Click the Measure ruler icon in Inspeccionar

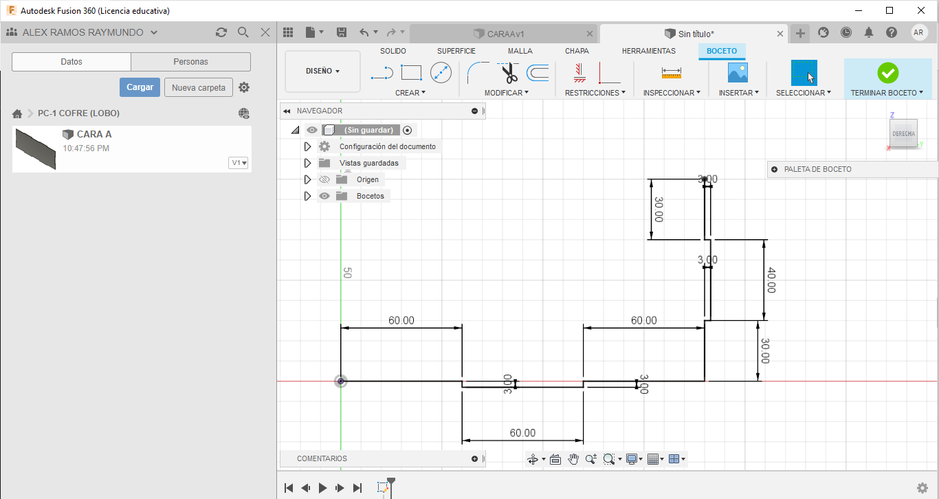point(671,72)
